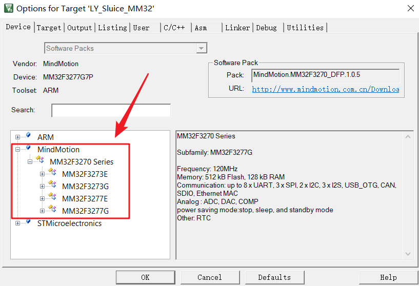The width and height of the screenshot is (419, 286).
Task: Close the Options for Target dialog
Action: tap(411, 8)
